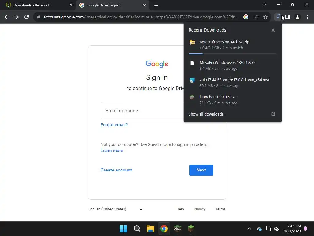
Task: Share this page using the share icon
Action: [x=256, y=17]
